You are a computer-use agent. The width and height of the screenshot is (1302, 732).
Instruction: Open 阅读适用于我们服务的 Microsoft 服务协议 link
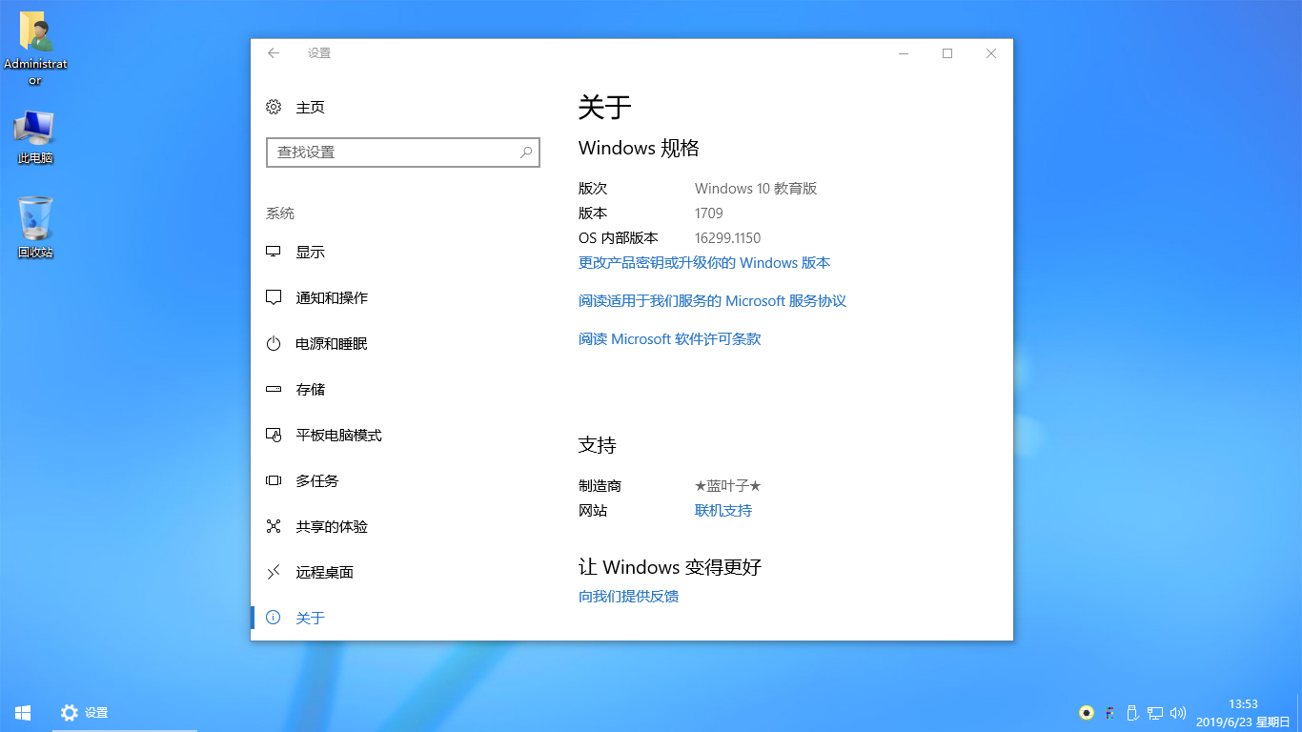(712, 301)
